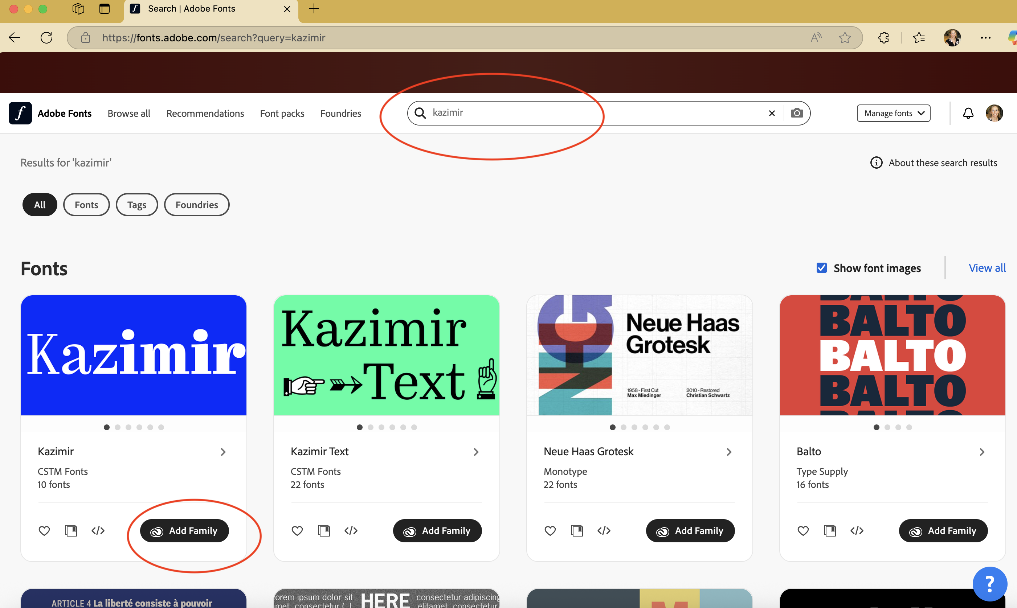View all fonts results
This screenshot has height=608, width=1017.
pos(987,268)
